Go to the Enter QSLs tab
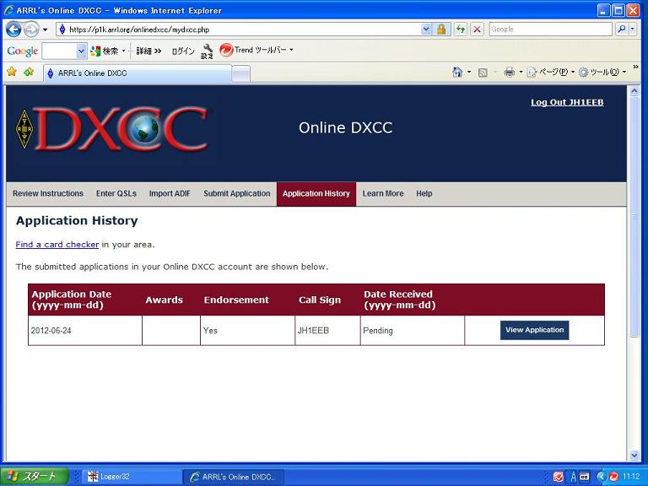 116,193
